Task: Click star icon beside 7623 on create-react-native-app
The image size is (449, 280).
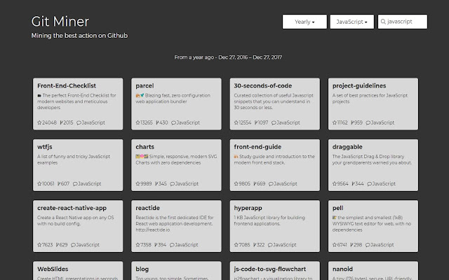Action: 39,245
